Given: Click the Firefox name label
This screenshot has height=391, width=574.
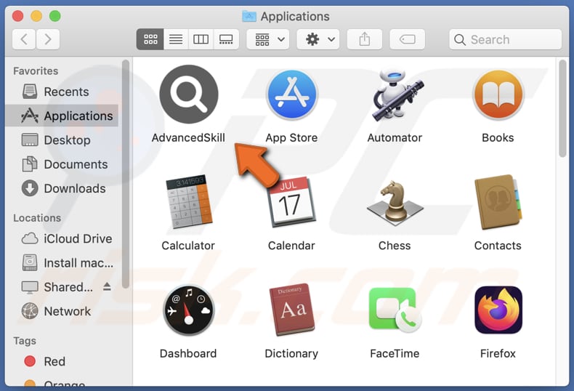Looking at the screenshot, I should pos(498,353).
